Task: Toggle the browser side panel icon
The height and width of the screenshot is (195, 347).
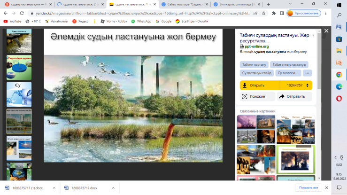Action: tap(282, 13)
